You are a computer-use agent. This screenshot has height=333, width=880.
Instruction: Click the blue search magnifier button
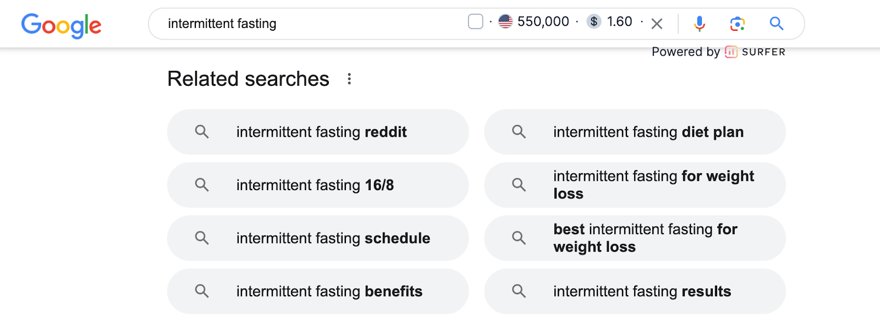point(776,24)
